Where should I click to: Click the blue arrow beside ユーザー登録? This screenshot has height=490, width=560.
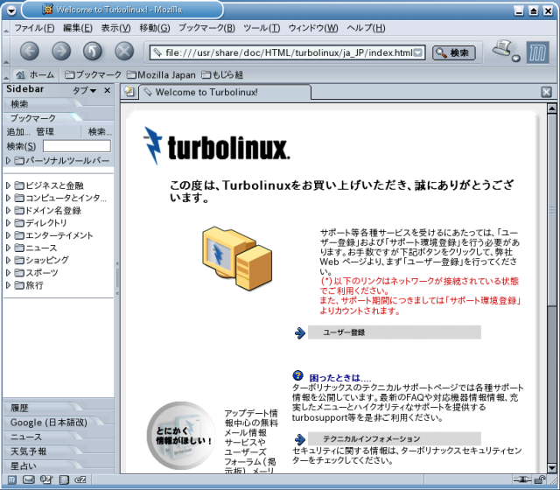pyautogui.click(x=299, y=332)
